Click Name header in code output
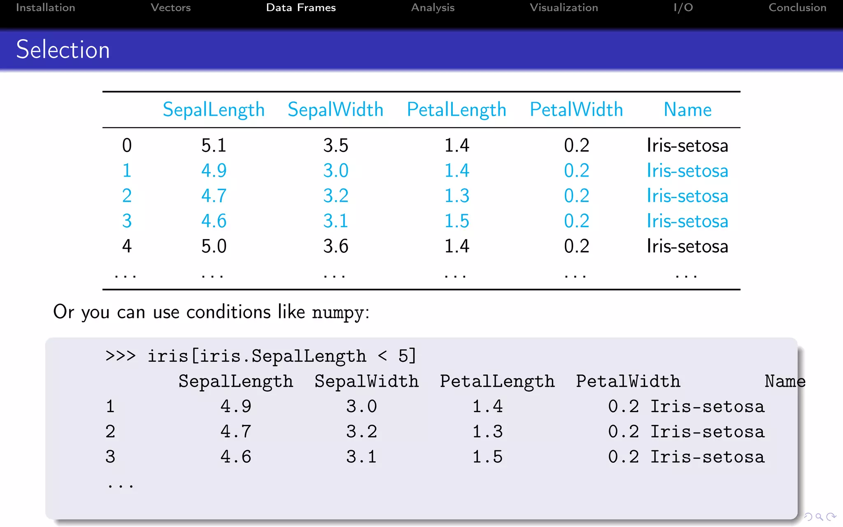843x527 pixels. (785, 381)
